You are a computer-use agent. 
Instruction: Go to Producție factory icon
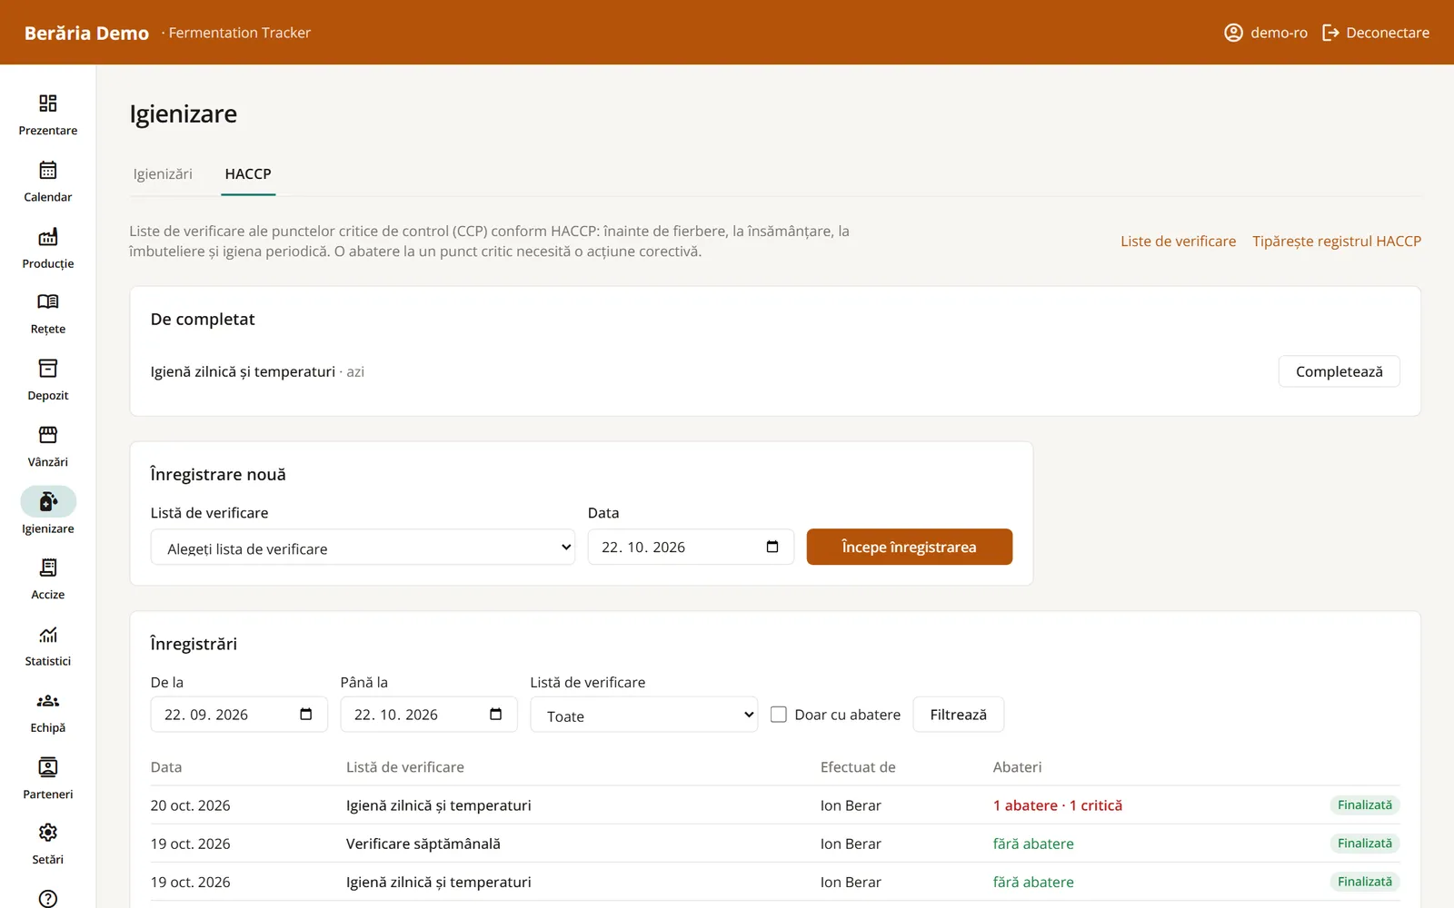tap(48, 237)
